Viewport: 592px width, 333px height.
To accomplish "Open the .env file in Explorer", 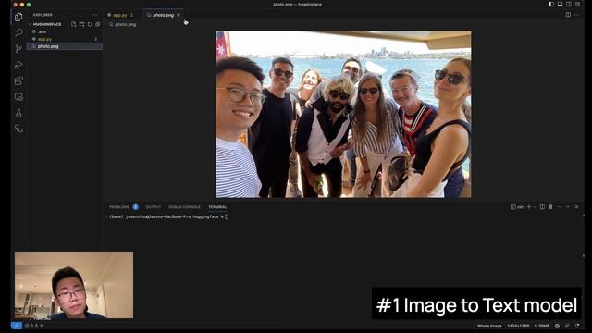I will pos(65,31).
